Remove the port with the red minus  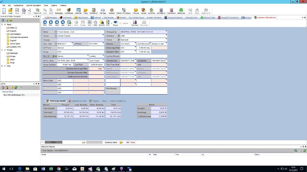56,56
